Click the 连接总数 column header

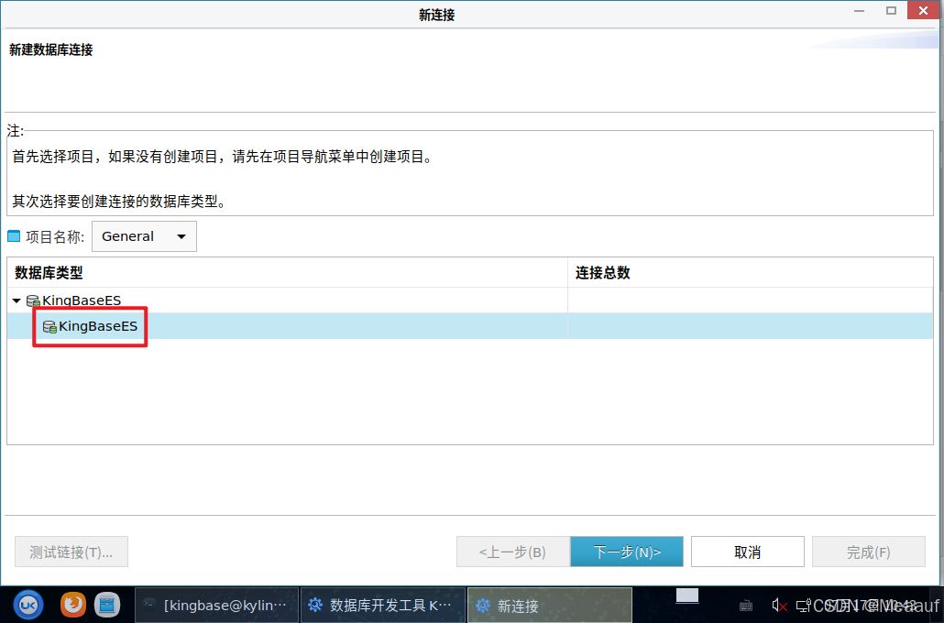(750, 273)
